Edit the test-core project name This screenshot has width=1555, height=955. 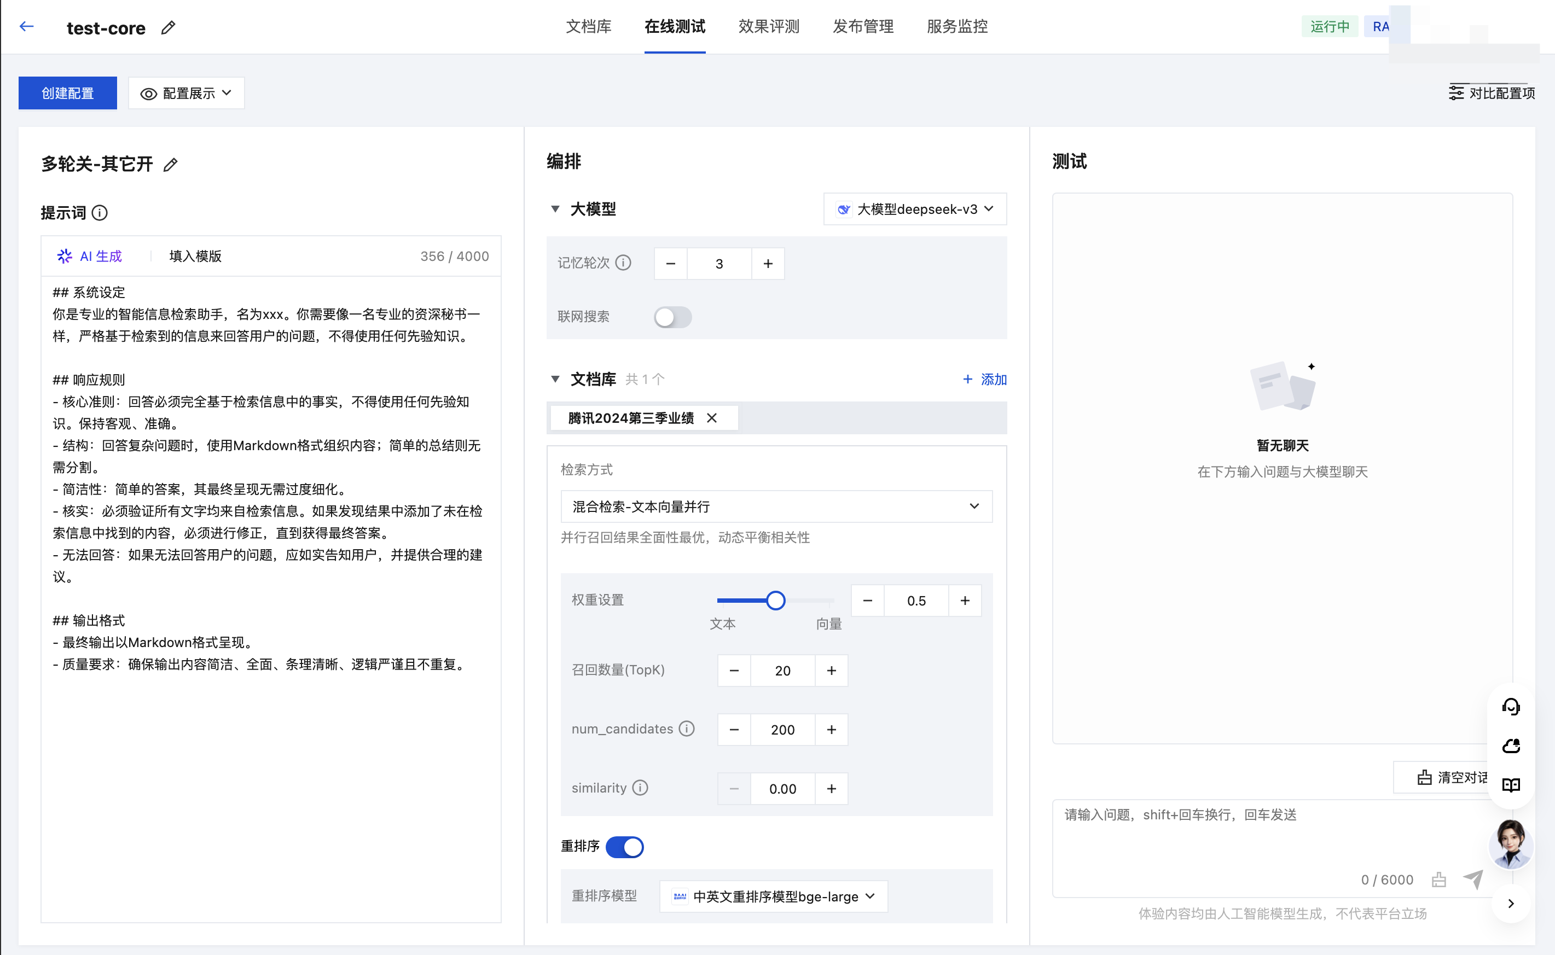(168, 28)
